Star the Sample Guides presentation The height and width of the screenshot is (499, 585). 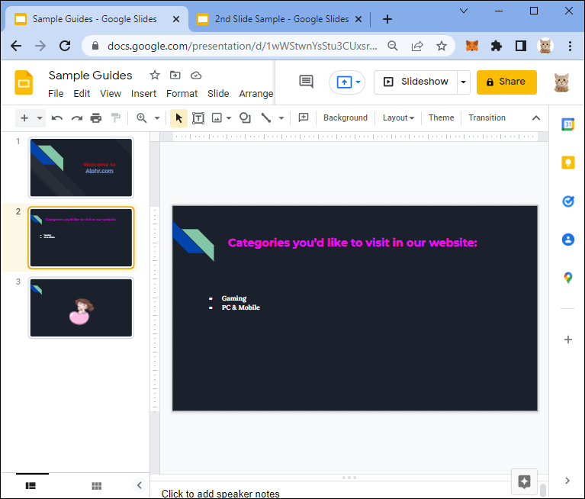point(155,75)
